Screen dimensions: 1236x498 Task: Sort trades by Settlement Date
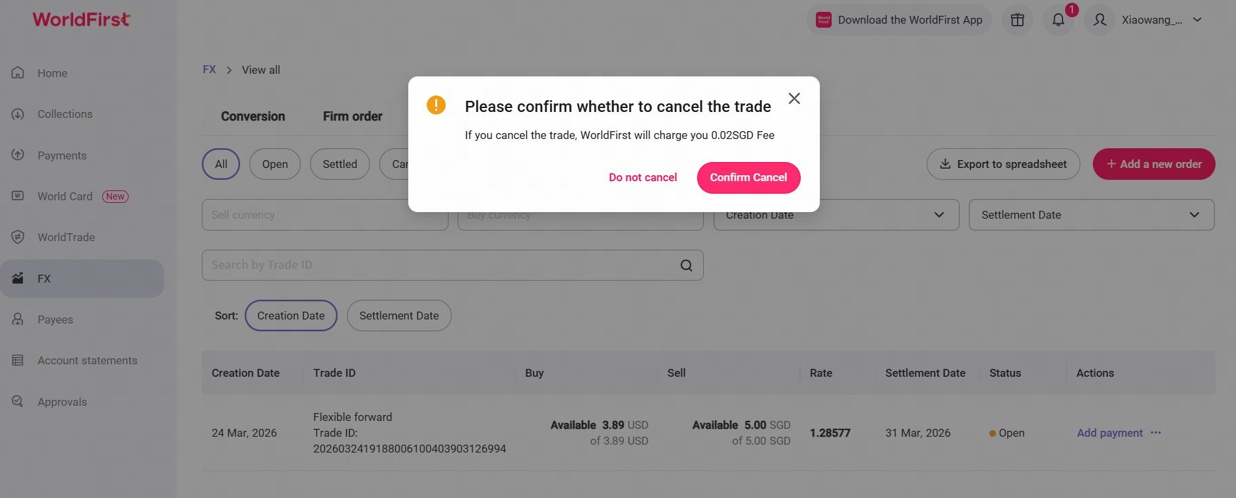[398, 316]
